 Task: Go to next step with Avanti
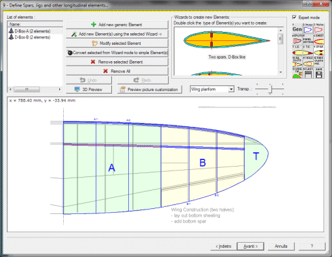pyautogui.click(x=250, y=246)
